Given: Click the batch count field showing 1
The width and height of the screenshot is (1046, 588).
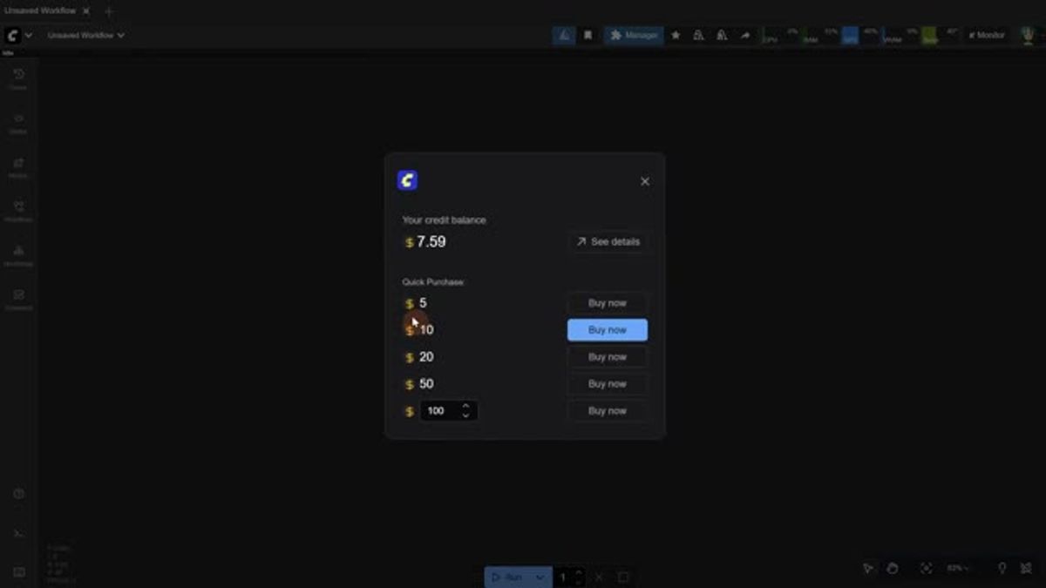Looking at the screenshot, I should 563,577.
